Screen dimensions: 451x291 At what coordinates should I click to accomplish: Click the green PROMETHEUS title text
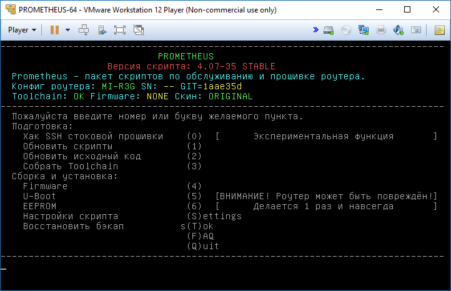186,56
